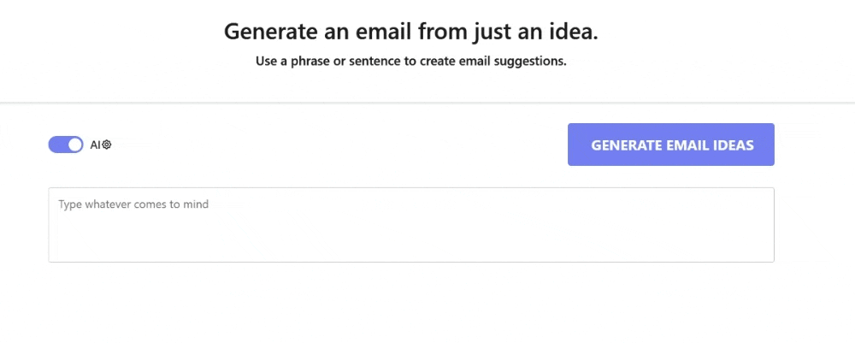Focus the 'Type whatever comes to mind' box
The image size is (855, 343).
[410, 224]
